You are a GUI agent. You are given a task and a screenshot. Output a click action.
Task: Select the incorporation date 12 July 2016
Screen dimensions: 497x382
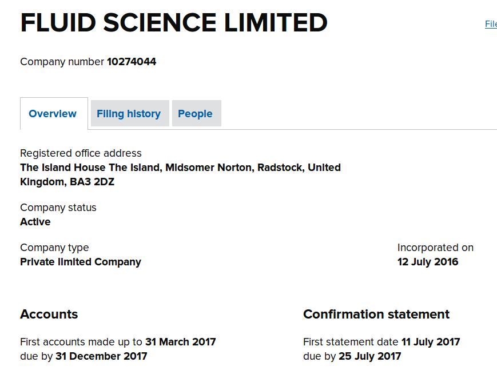point(428,262)
